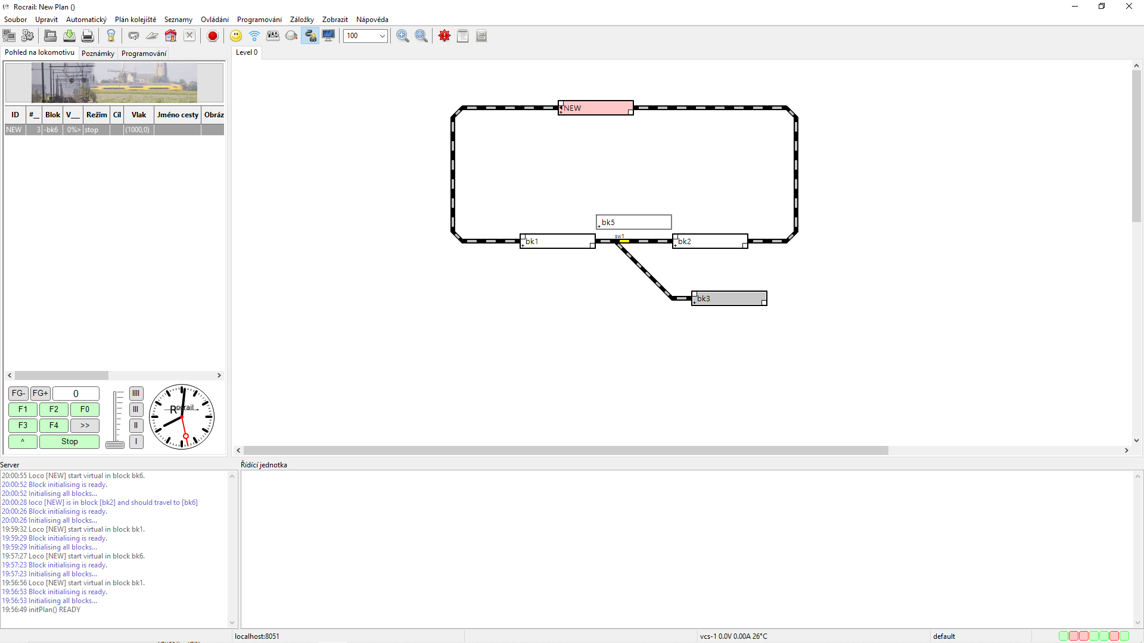Viewport: 1144px width, 643px height.
Task: Select block bk3 on track plan
Action: (x=729, y=298)
